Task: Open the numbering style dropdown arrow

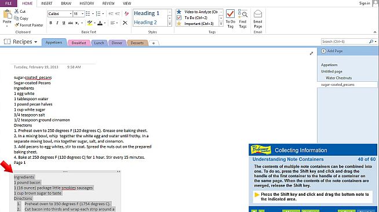Action: click(103, 14)
